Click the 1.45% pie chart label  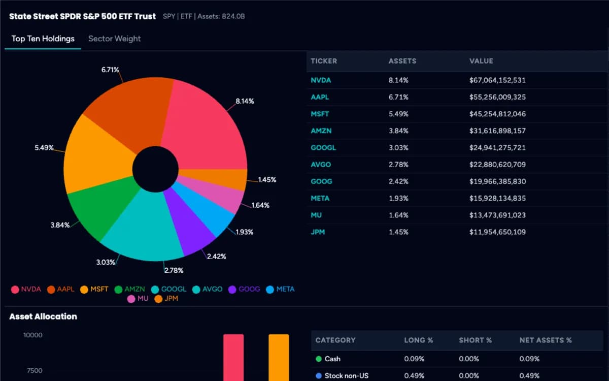267,180
